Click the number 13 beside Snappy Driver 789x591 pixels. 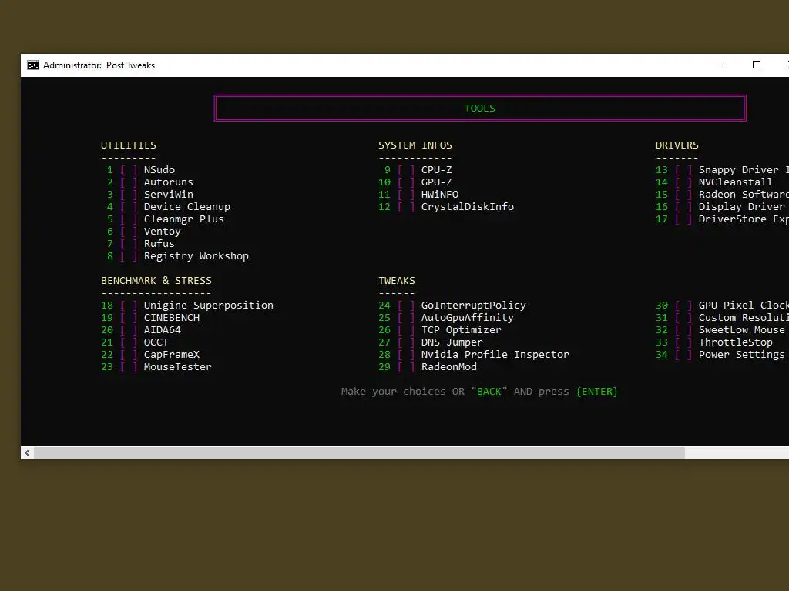click(x=662, y=170)
